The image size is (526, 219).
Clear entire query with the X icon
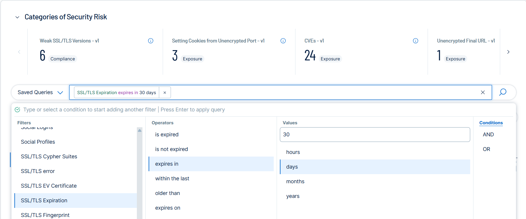(x=483, y=92)
